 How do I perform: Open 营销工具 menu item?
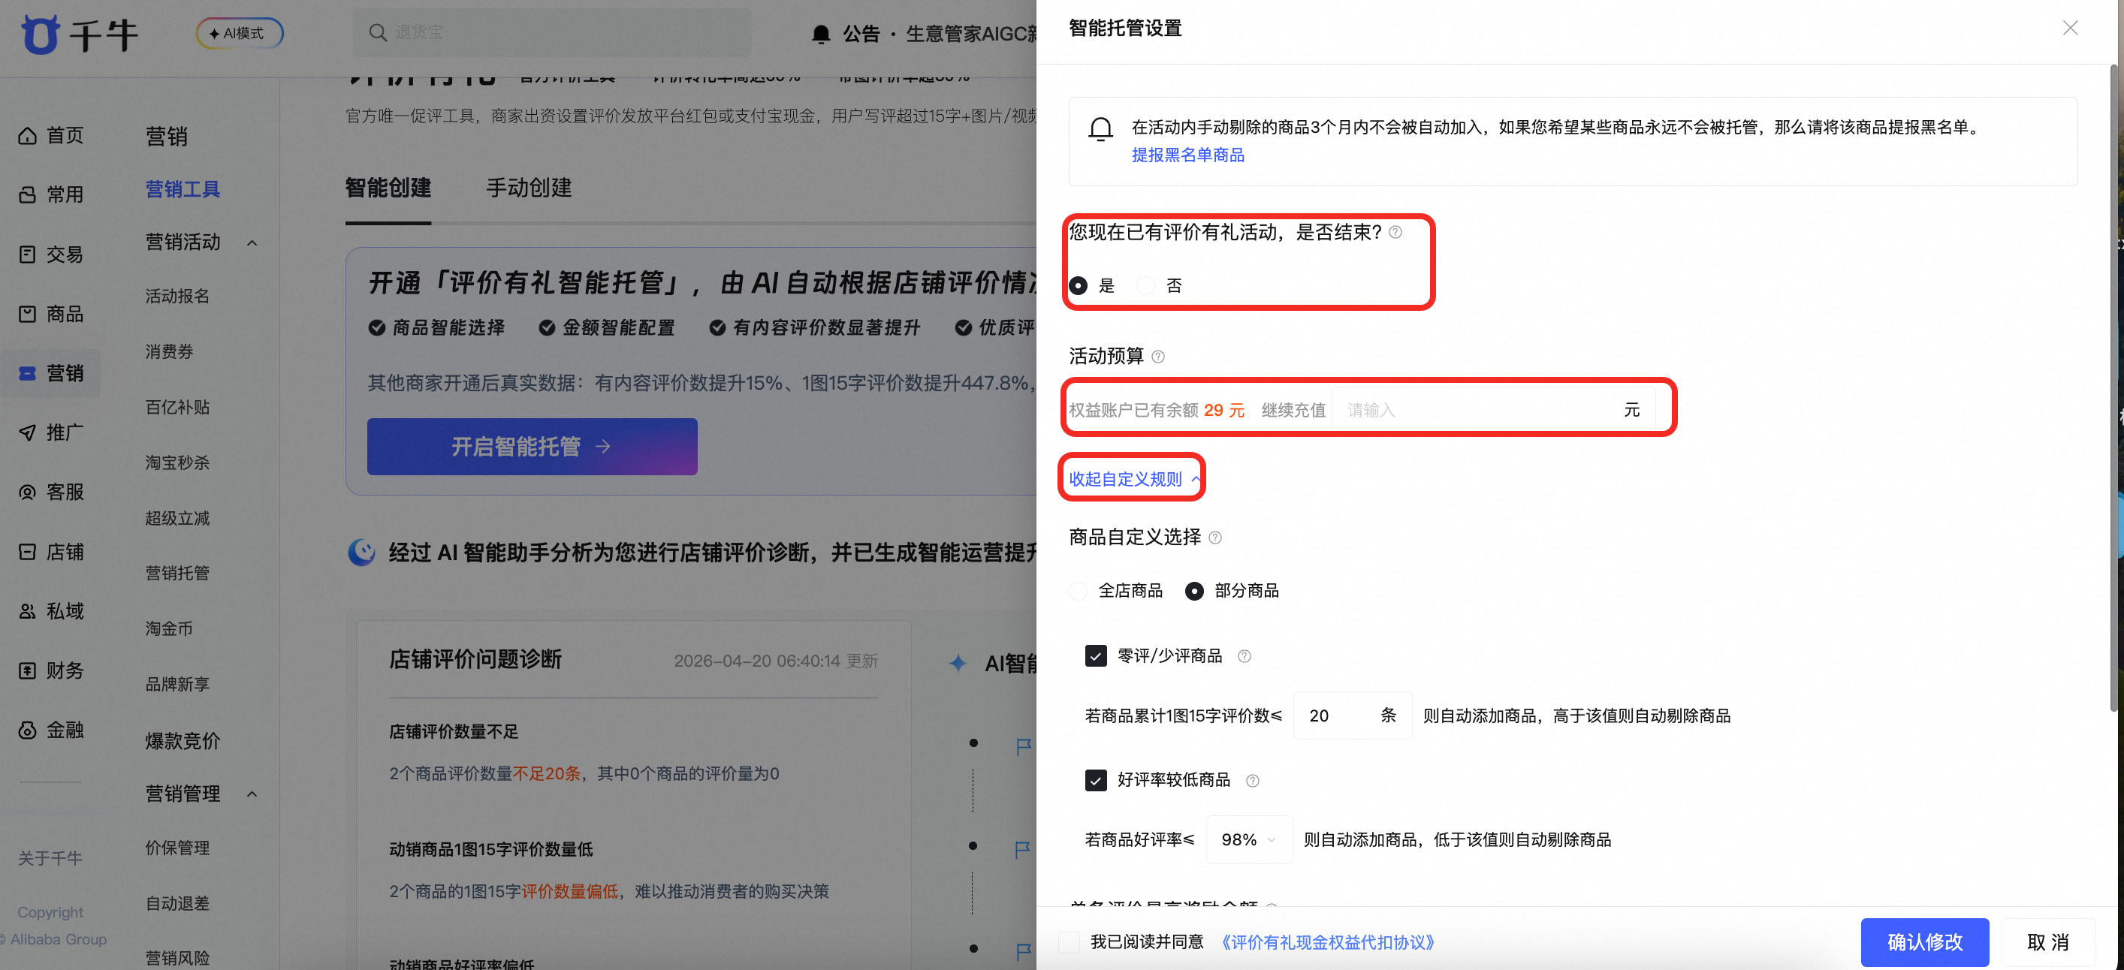183,189
